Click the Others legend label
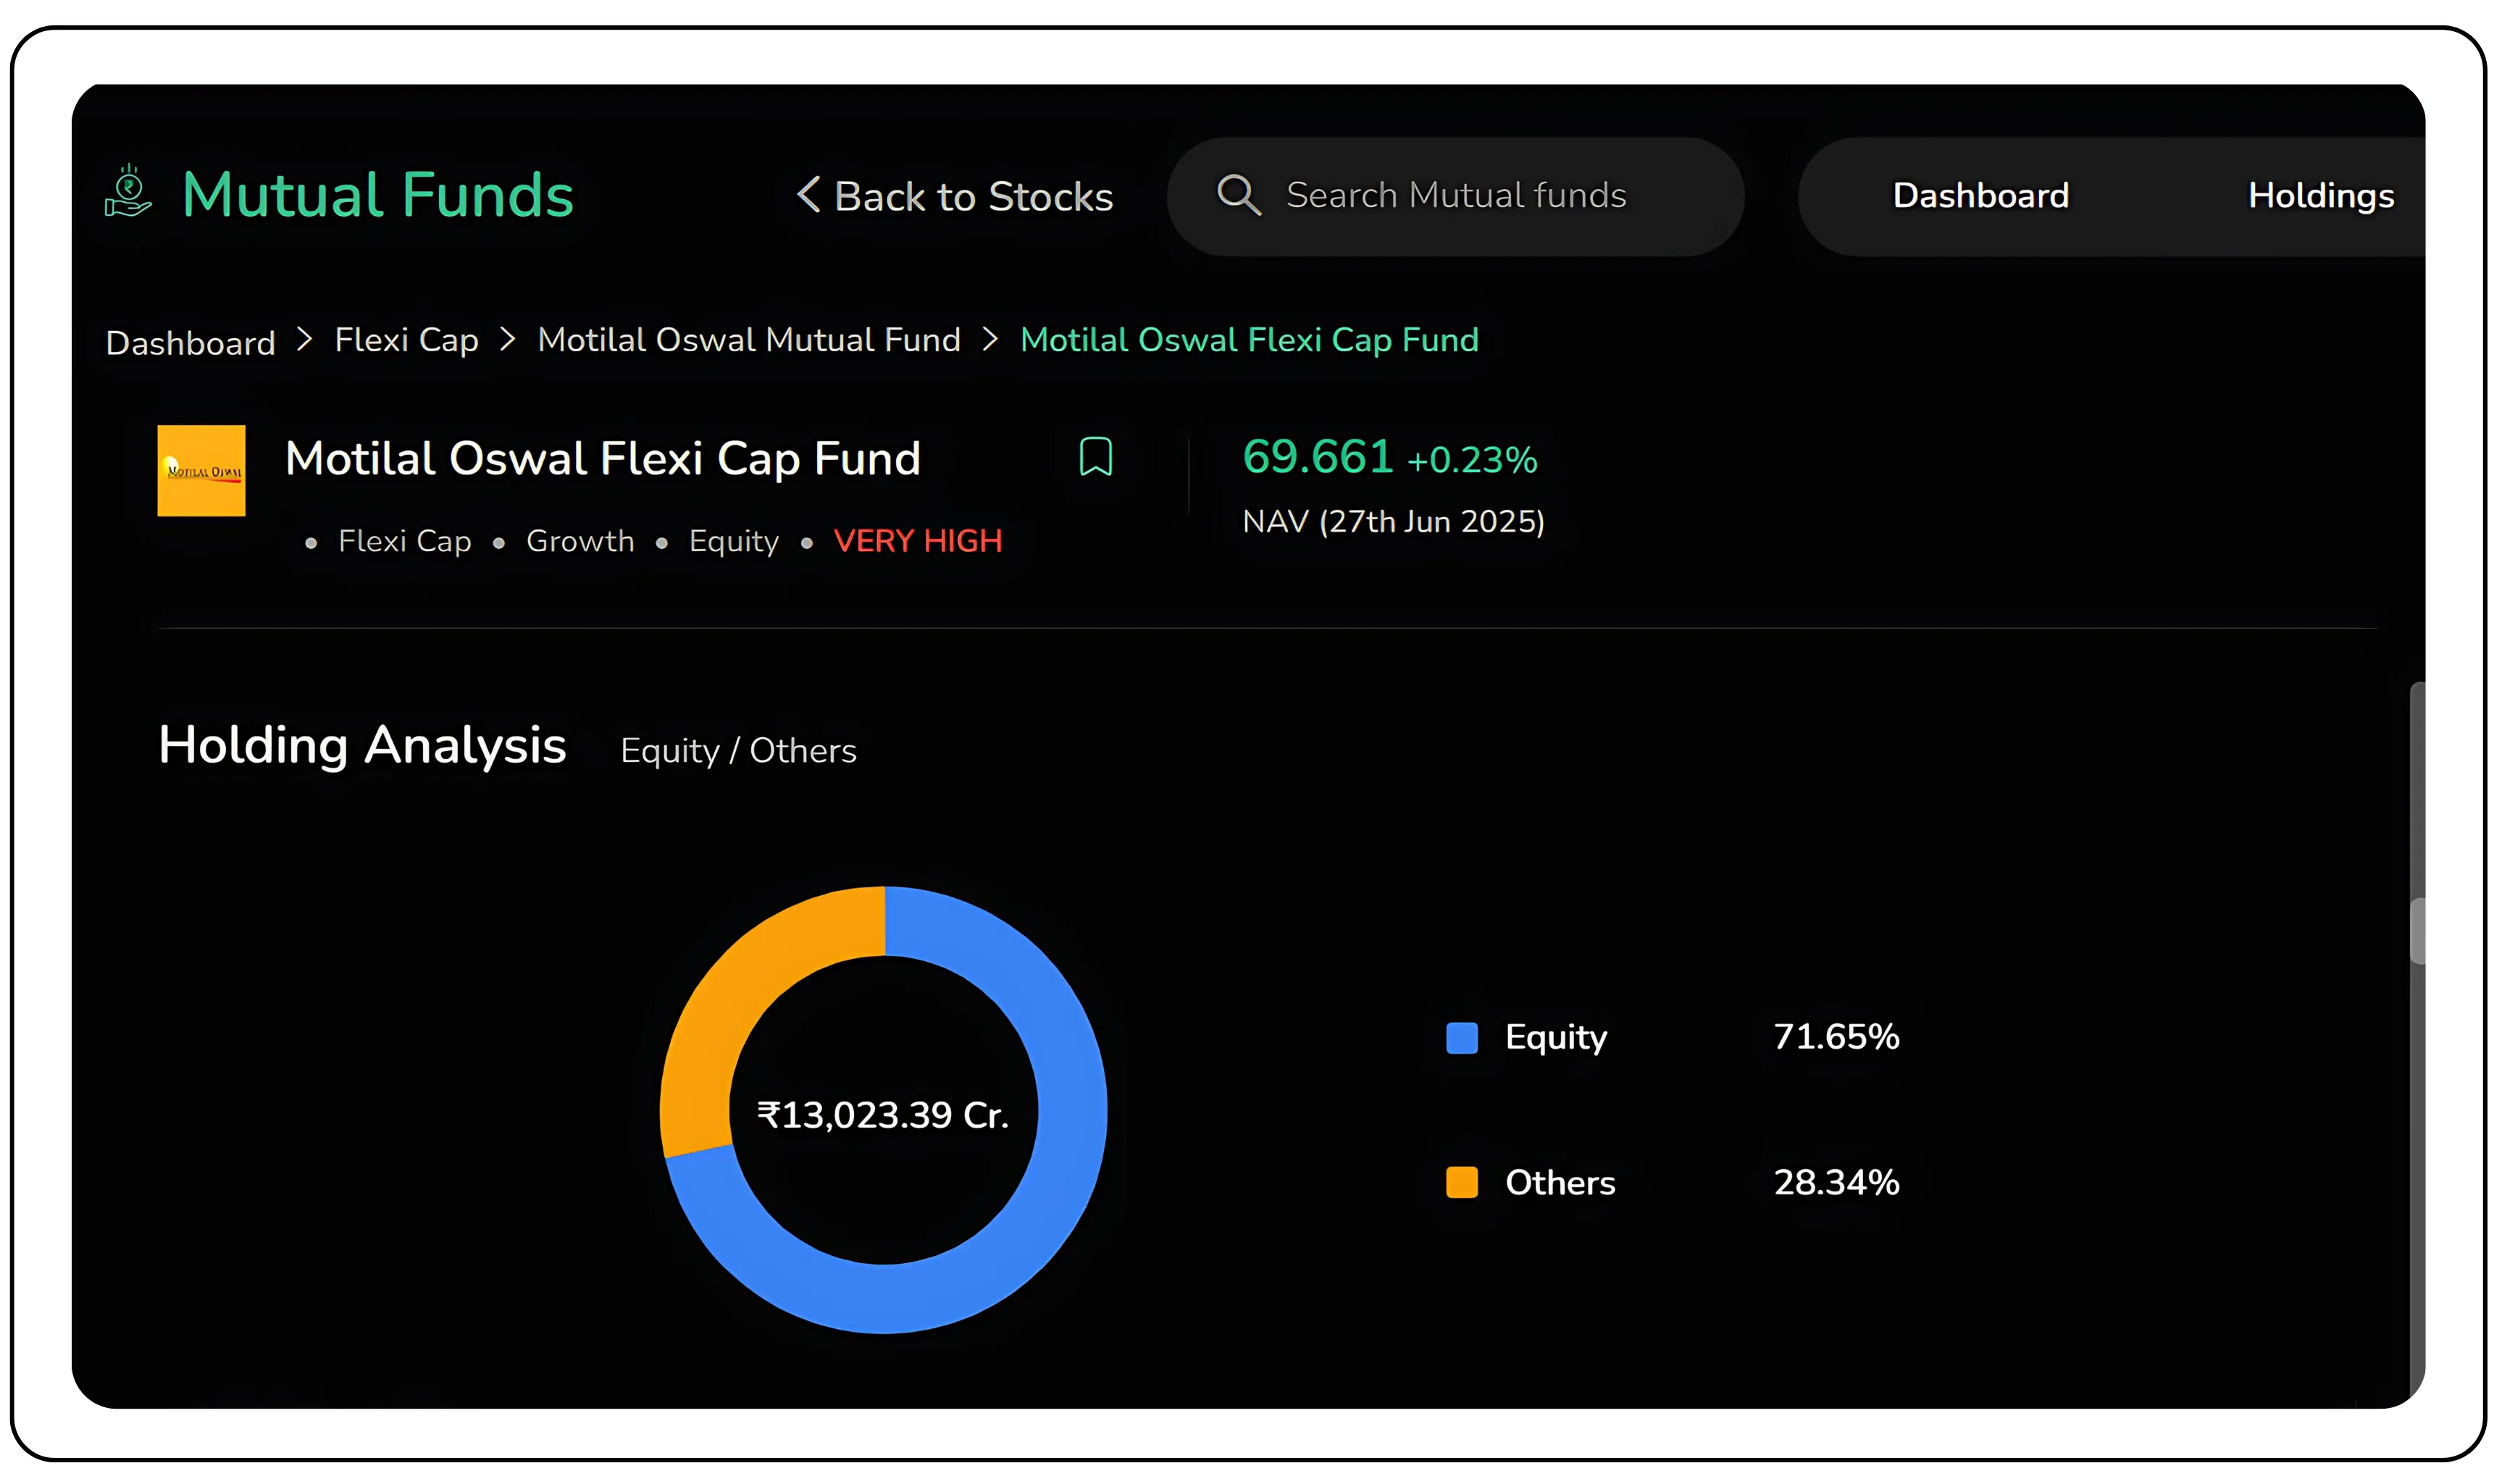This screenshot has width=2502, height=1484. (x=1560, y=1183)
